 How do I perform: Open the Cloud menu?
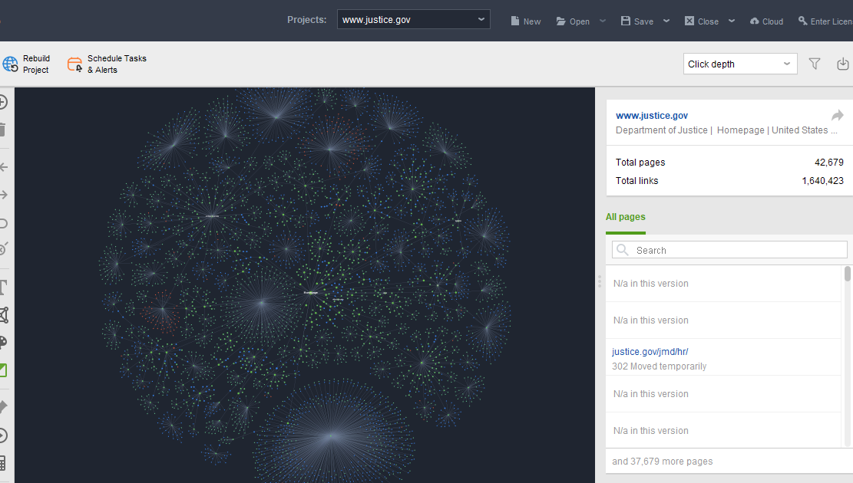(766, 21)
